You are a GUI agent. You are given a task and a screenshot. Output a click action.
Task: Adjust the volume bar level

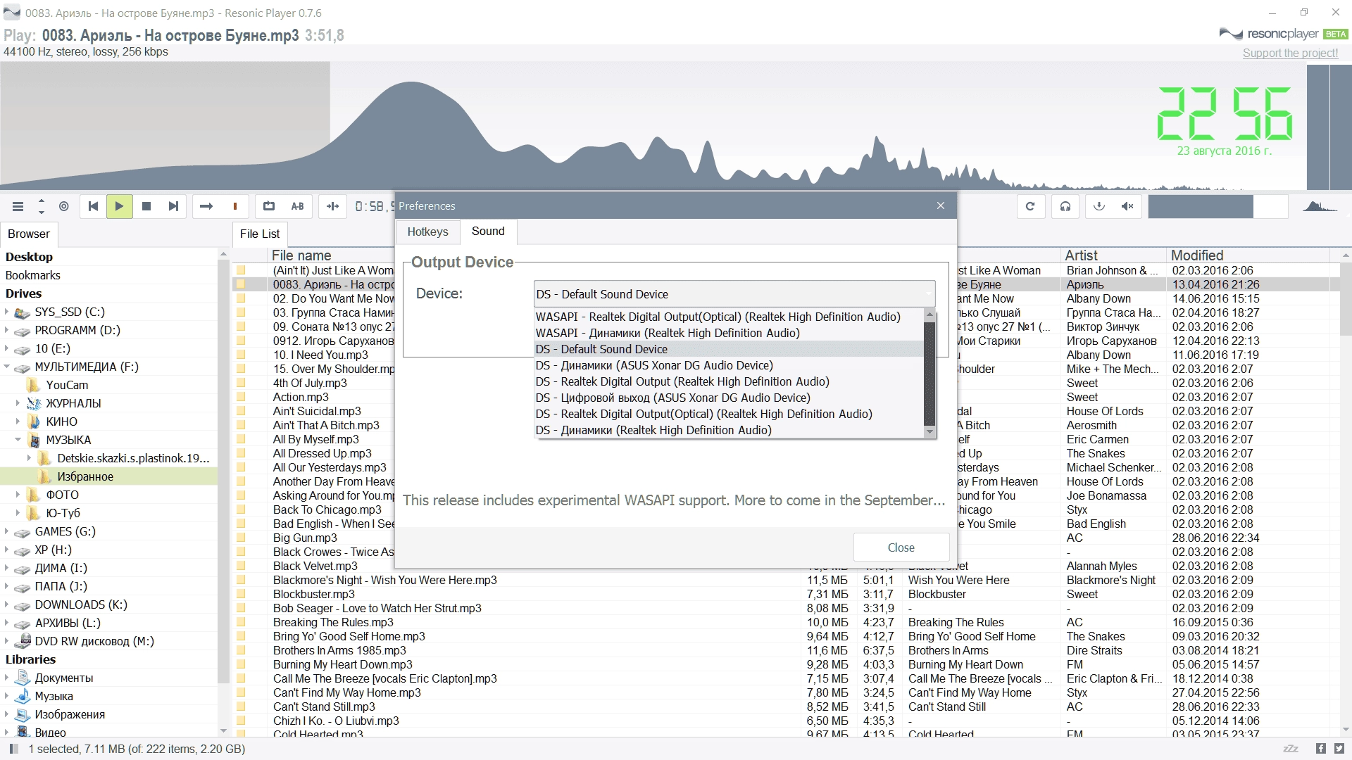(1218, 206)
